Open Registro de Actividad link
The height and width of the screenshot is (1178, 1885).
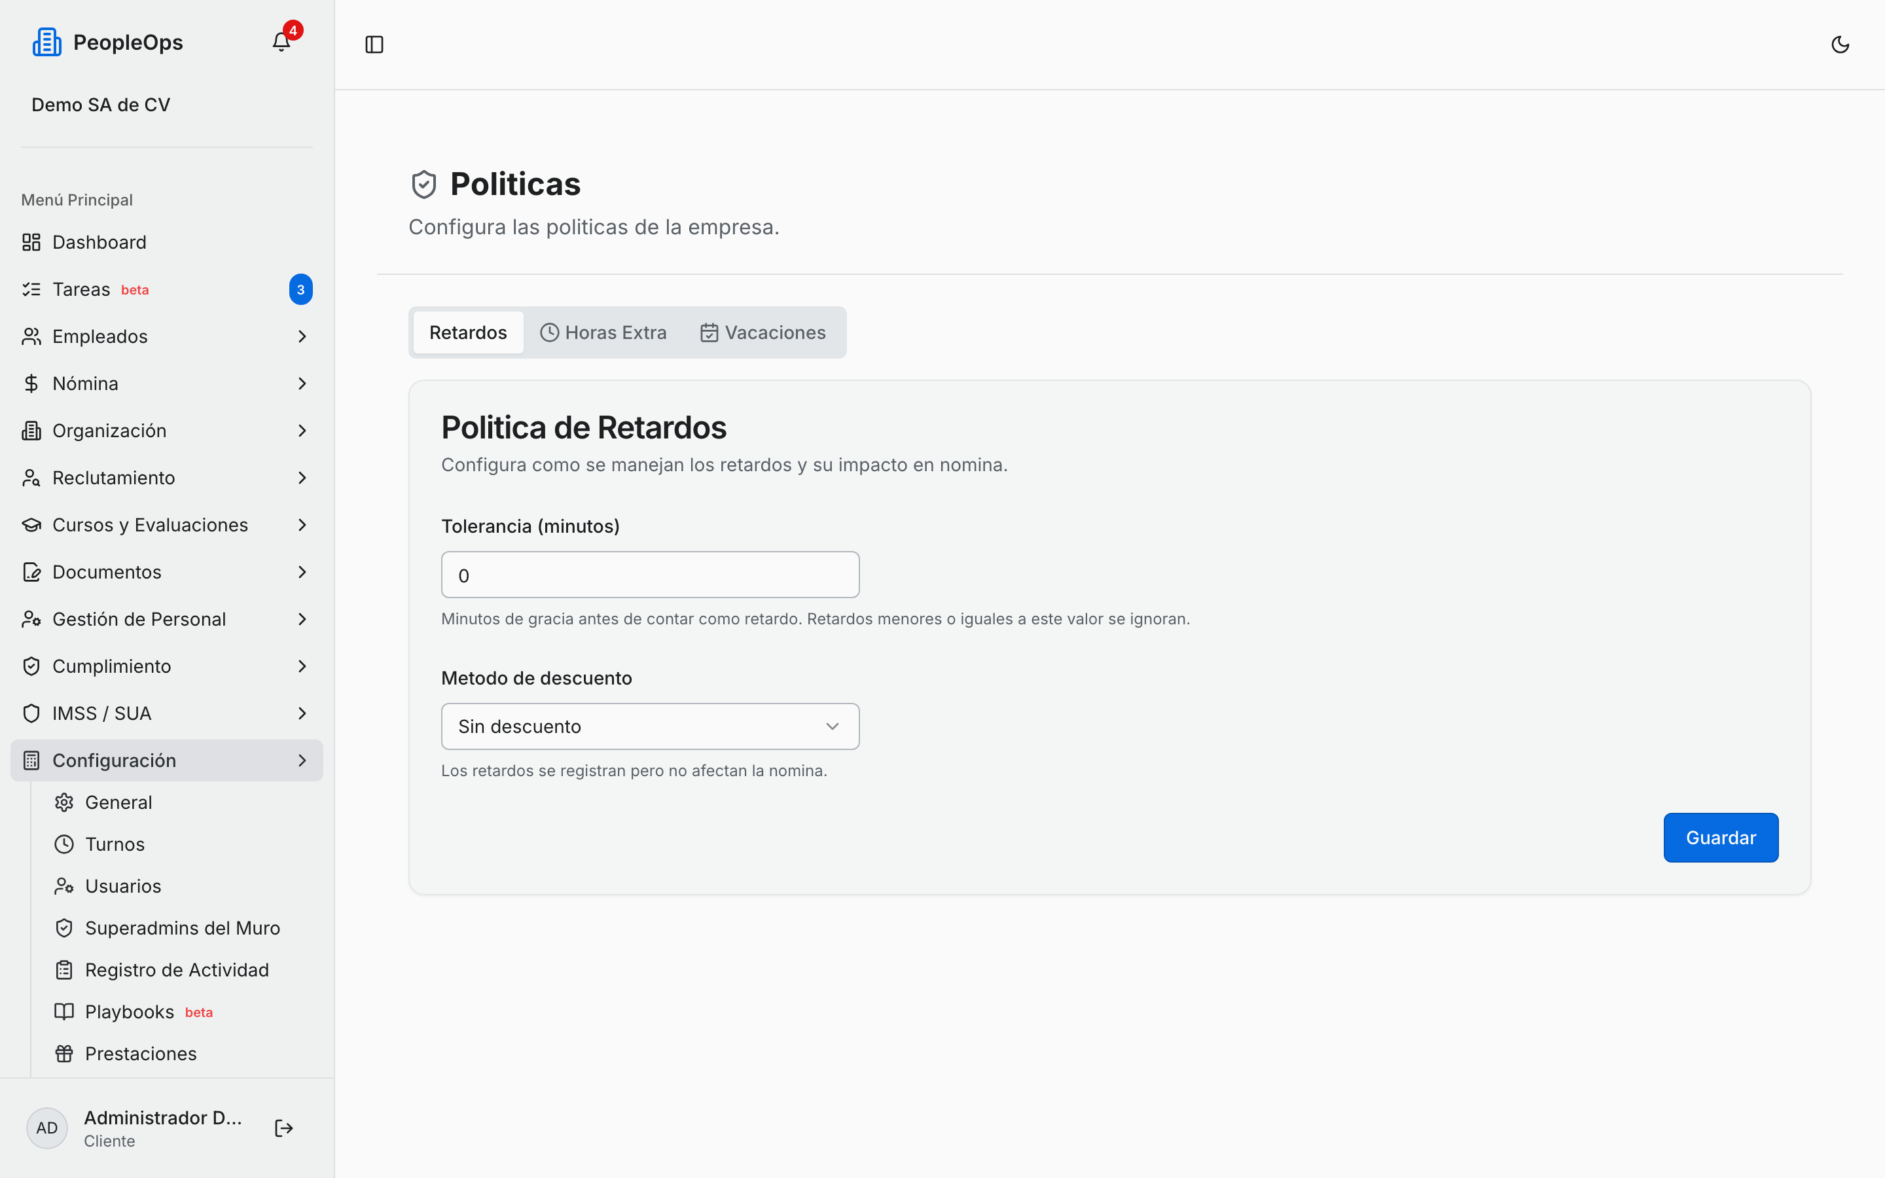click(177, 970)
